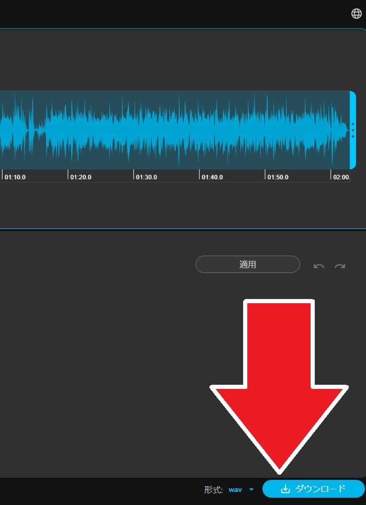Jump to the 01:20.0 timeline mark
Screen dimensions: 366x505
click(x=81, y=177)
